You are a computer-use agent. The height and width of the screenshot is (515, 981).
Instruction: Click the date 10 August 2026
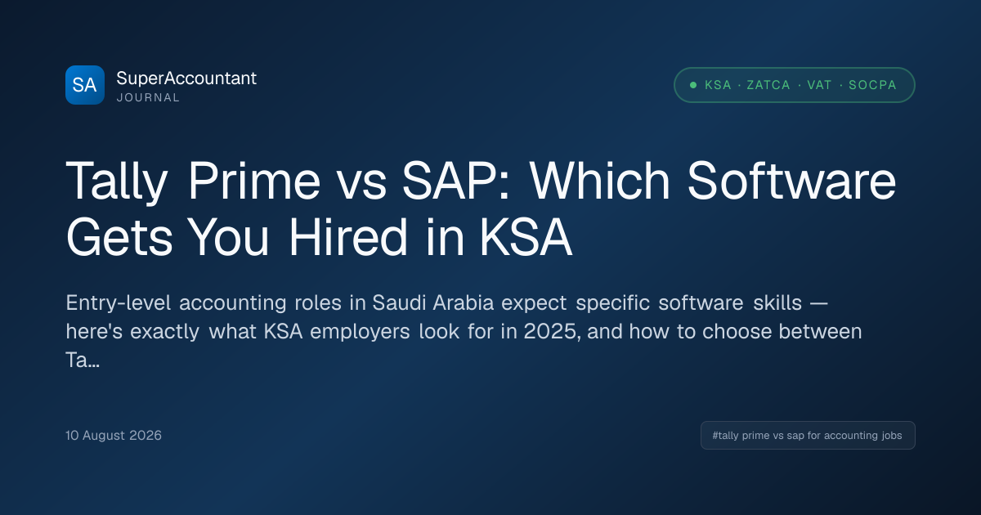pos(114,436)
